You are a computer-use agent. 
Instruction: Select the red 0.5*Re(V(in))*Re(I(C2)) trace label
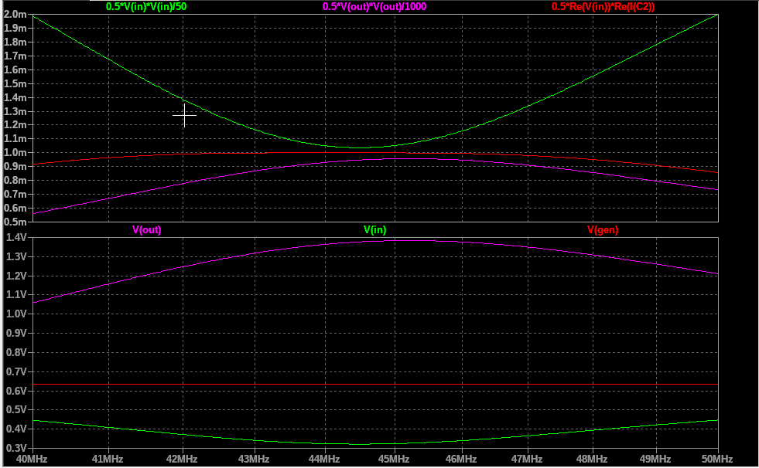(x=603, y=7)
